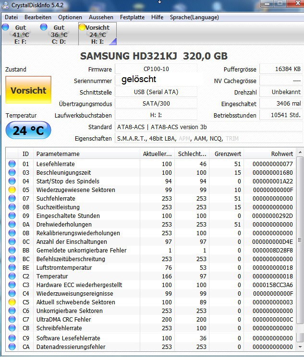Click status icon of Unkorrigierbare Sektoren row
The image size is (304, 360).
pos(12,311)
